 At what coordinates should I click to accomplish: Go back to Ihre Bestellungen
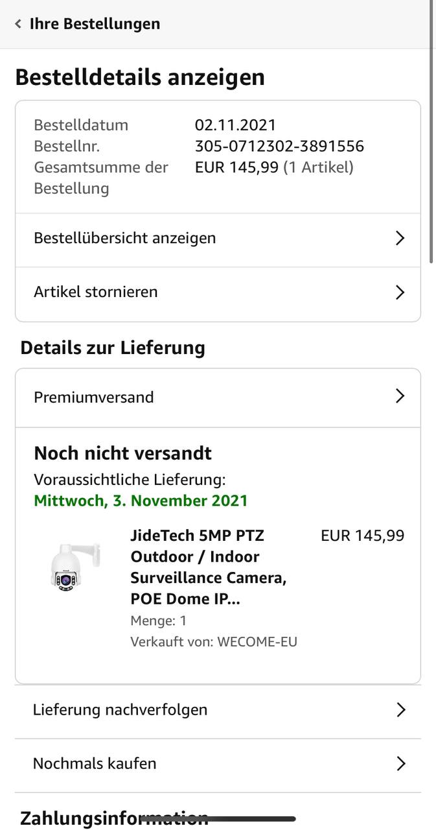tap(95, 24)
